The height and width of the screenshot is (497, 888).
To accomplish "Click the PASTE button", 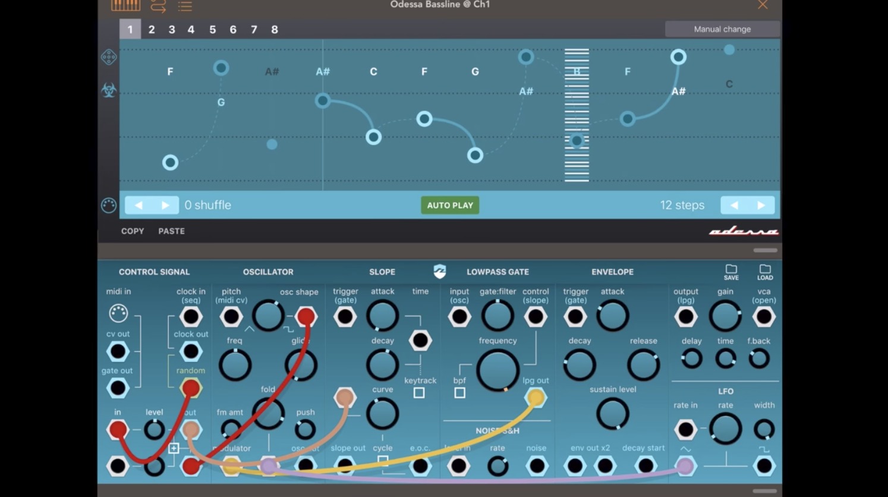I will tap(171, 231).
